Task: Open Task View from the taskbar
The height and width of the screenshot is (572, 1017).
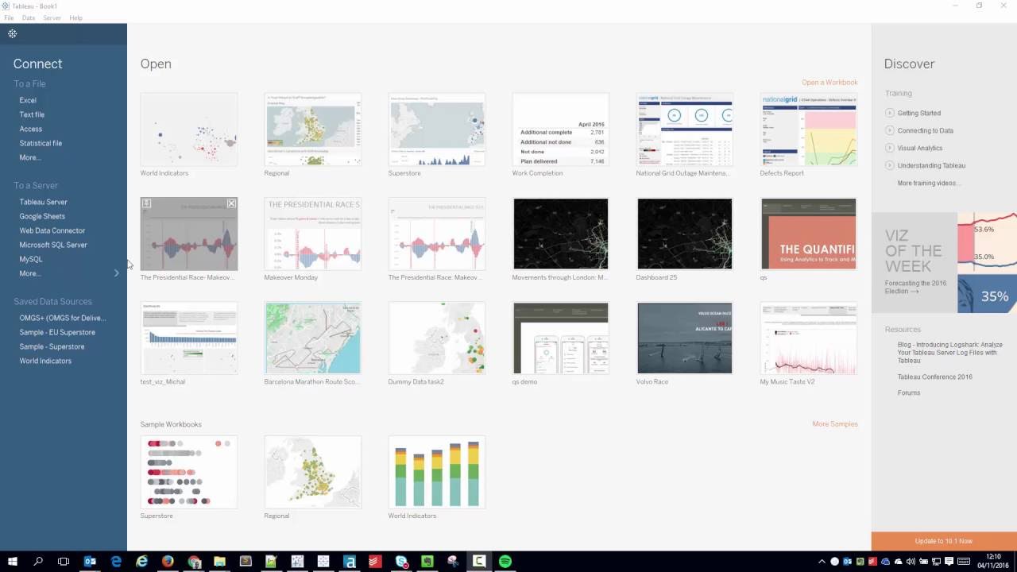Action: 64,561
